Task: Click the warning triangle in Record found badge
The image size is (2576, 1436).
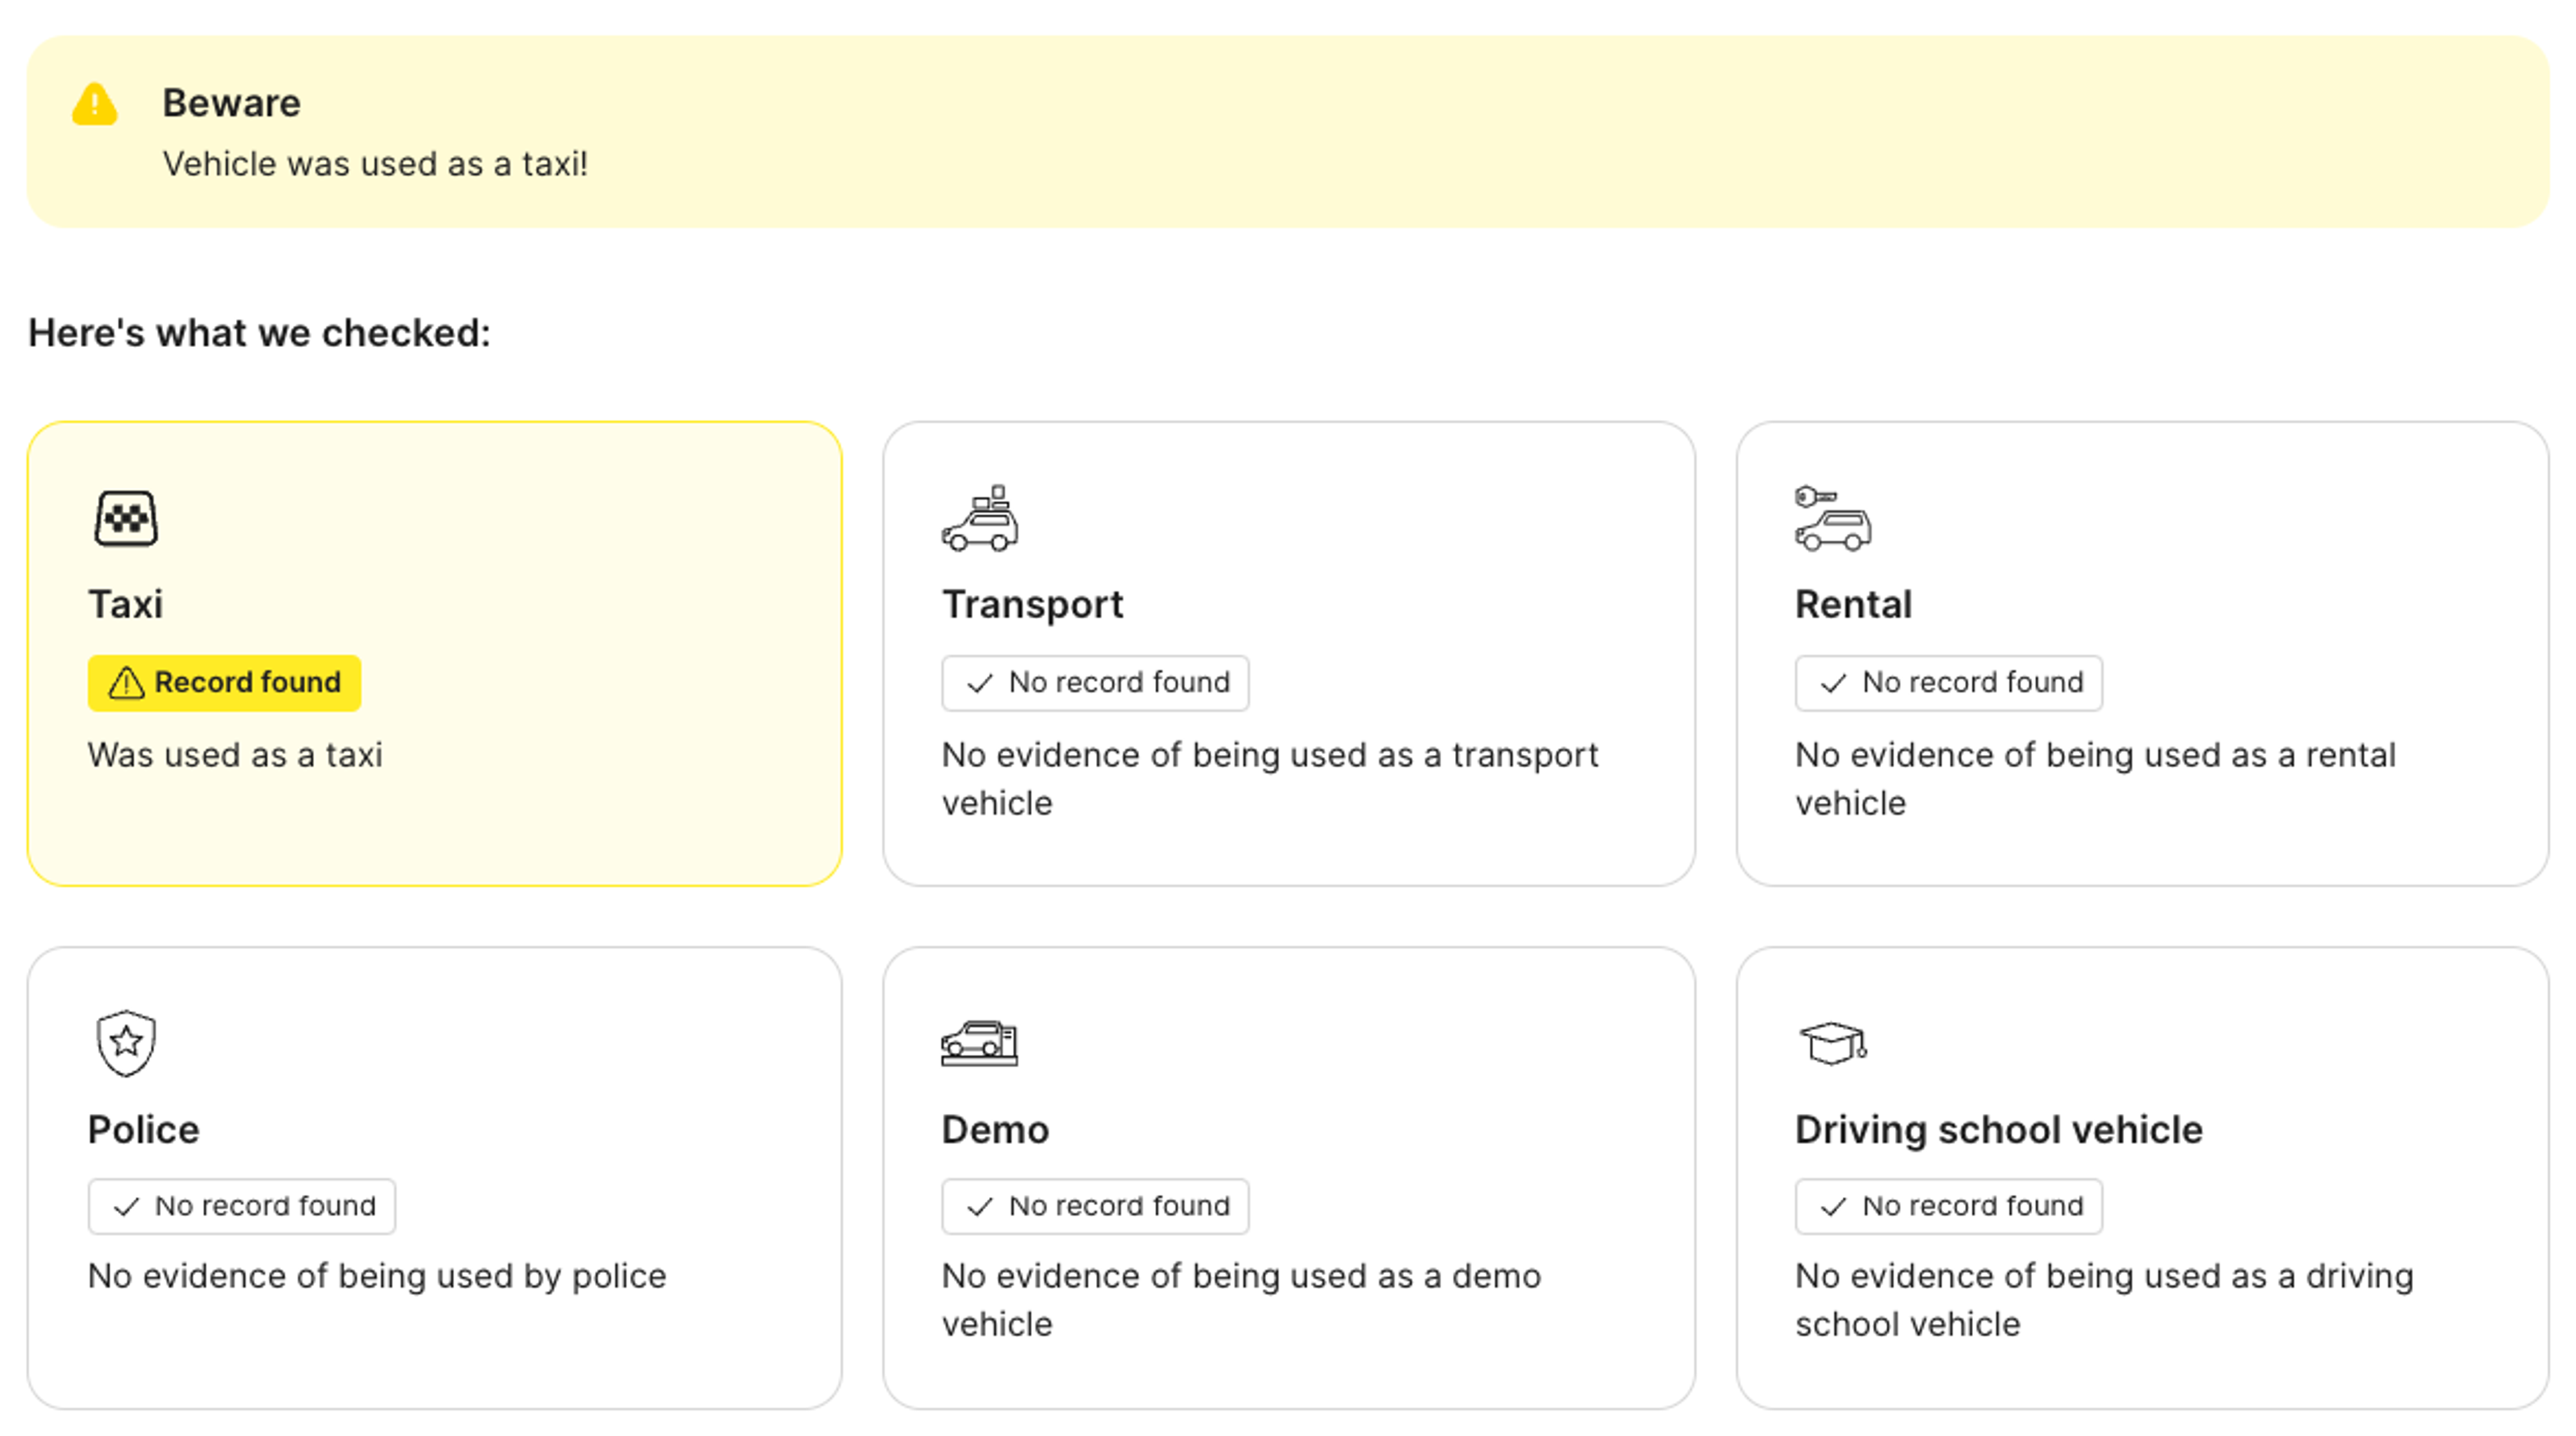Action: click(x=126, y=683)
